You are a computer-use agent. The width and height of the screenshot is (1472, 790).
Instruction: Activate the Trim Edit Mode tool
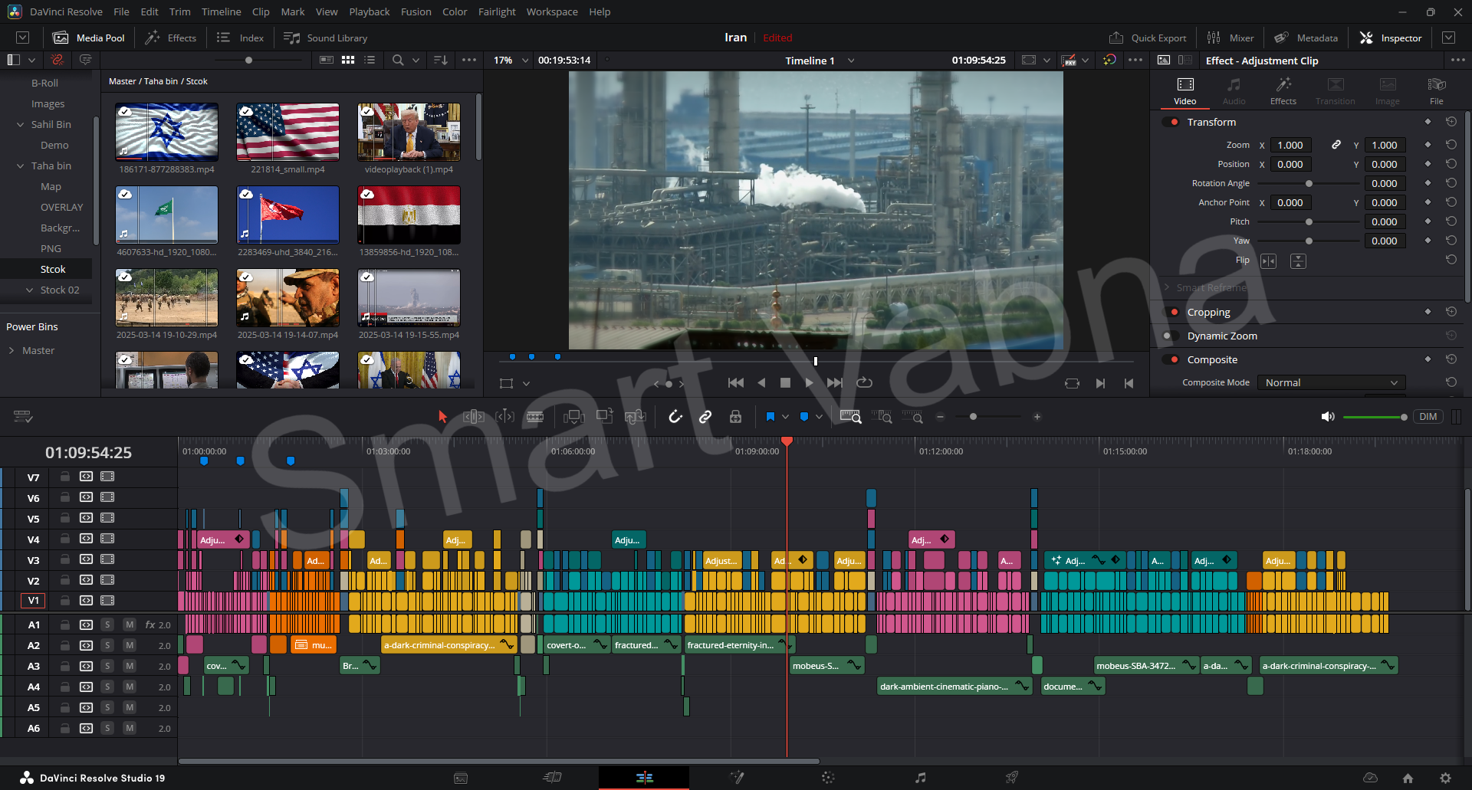[474, 417]
